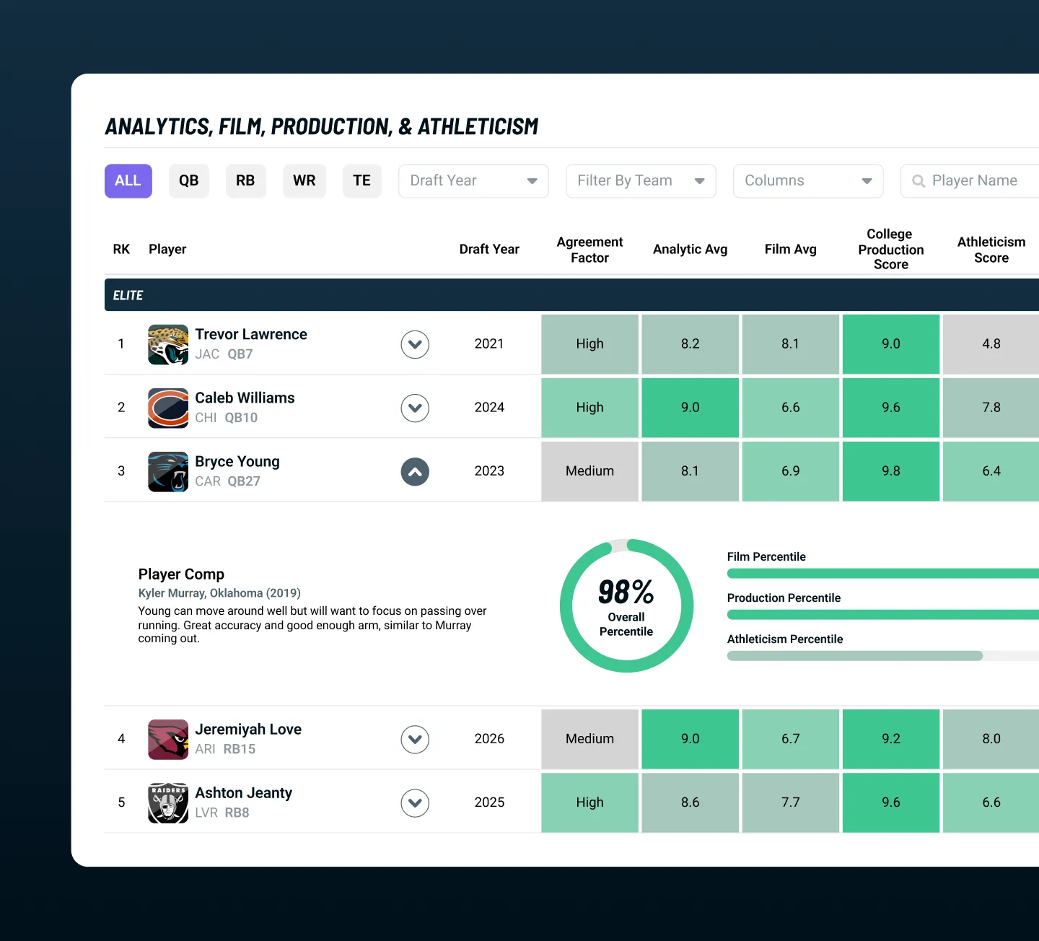
Task: Expand Trevor Lawrence's row details
Action: tap(415, 344)
